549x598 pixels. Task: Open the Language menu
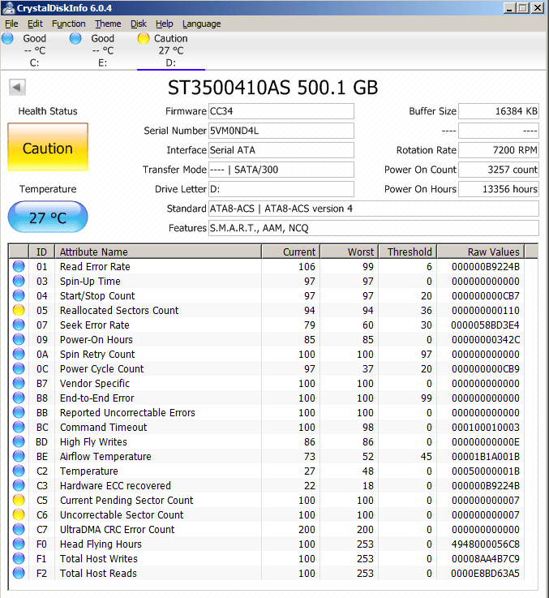click(x=202, y=24)
